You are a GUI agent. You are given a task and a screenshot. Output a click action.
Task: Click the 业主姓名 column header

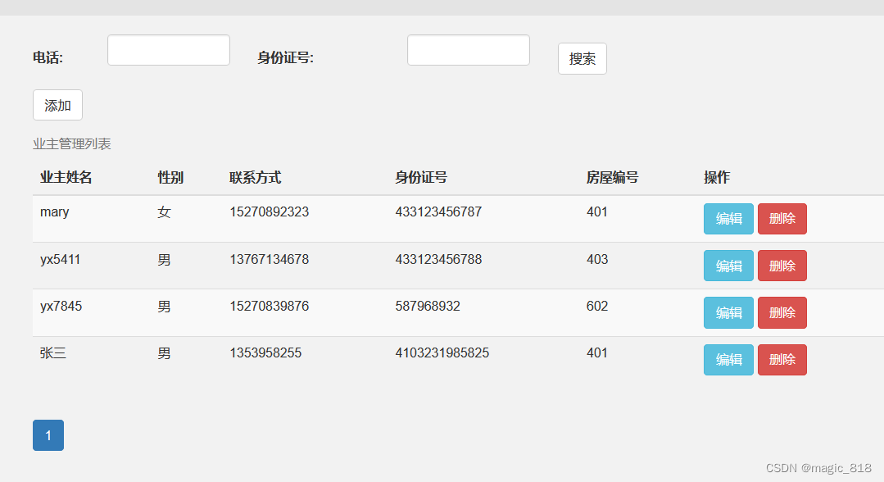pos(66,177)
